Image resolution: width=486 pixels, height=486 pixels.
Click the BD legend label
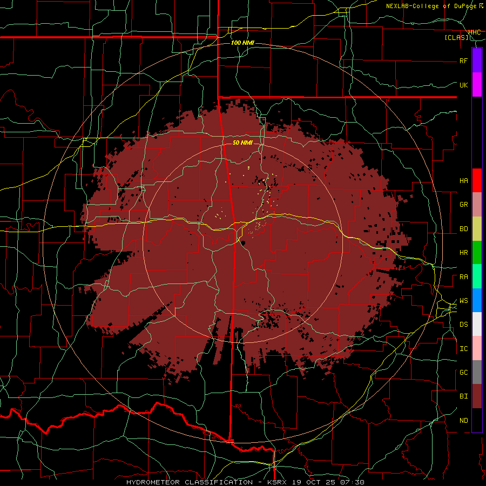(x=464, y=229)
